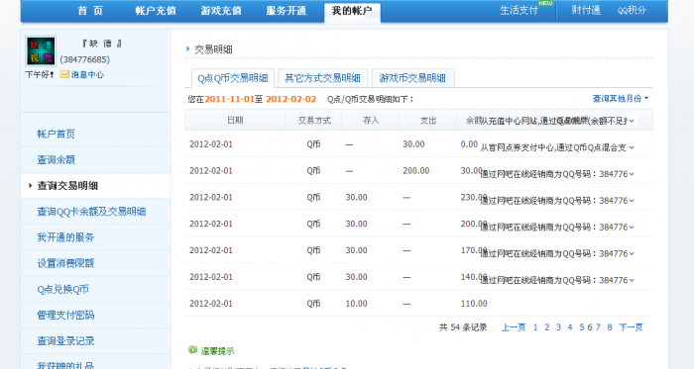694x369 pixels.
Task: Expand details of the row with balance 230.00
Action: pos(632,201)
